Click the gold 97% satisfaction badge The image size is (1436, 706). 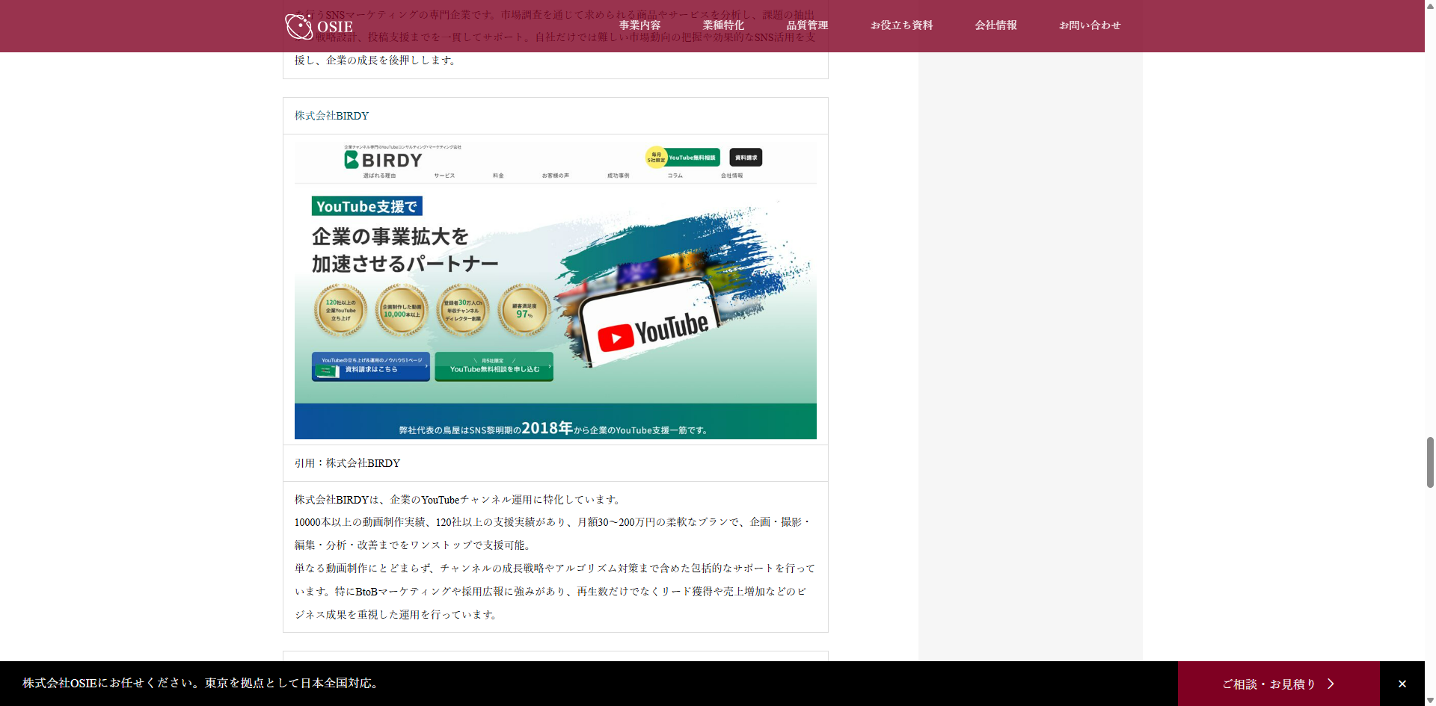coord(524,310)
